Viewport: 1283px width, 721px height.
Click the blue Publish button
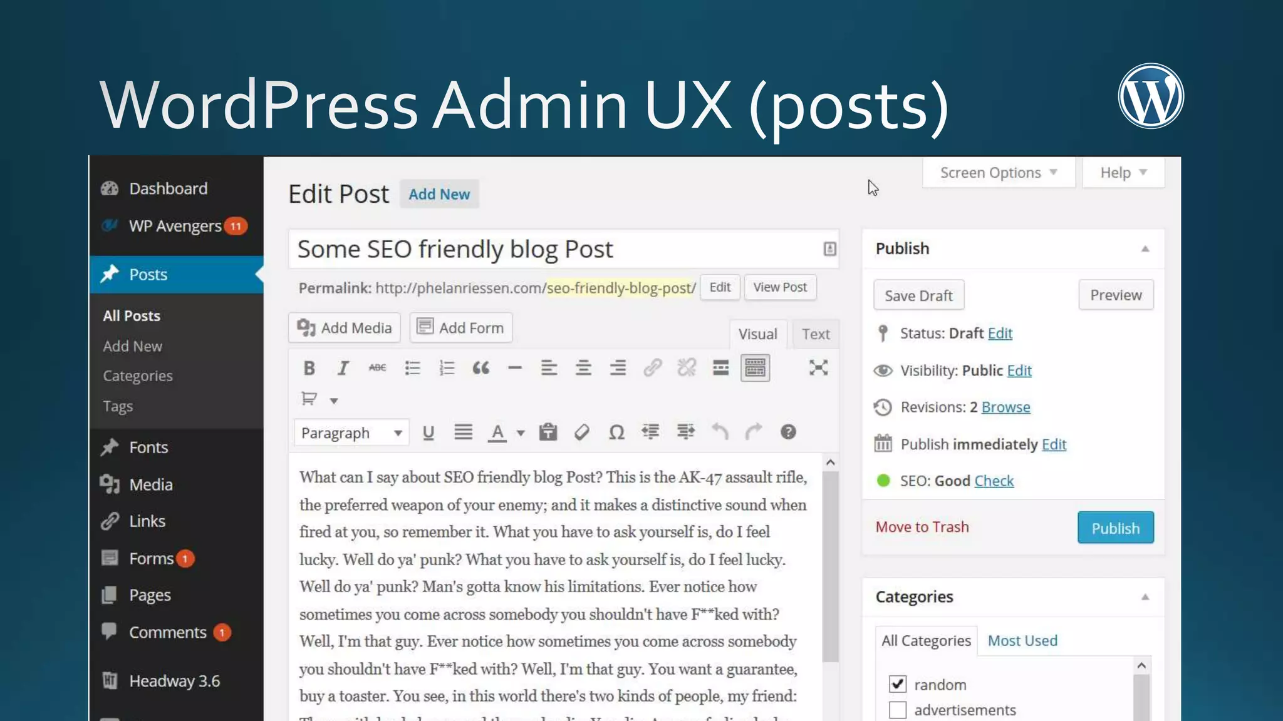[x=1115, y=528]
